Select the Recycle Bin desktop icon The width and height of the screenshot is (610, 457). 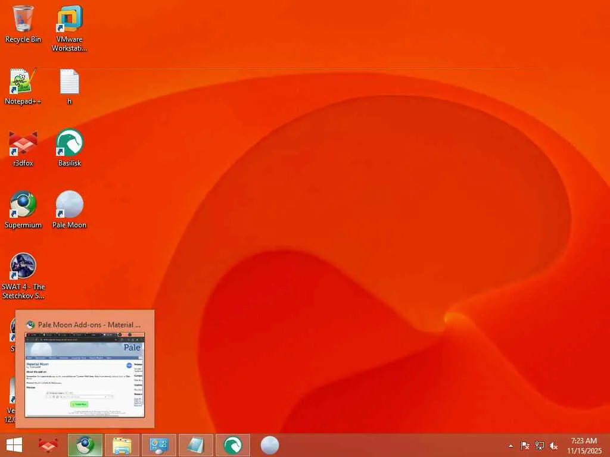(23, 24)
